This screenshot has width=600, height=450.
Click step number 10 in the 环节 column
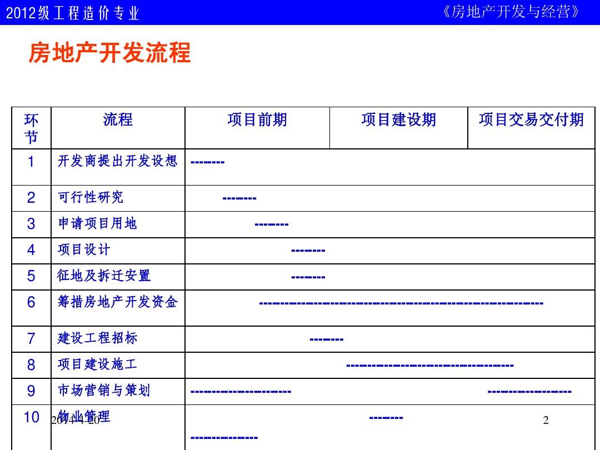(31, 417)
